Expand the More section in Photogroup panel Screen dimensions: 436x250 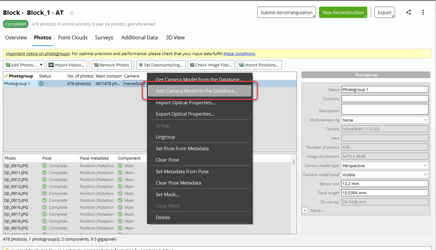[305, 210]
